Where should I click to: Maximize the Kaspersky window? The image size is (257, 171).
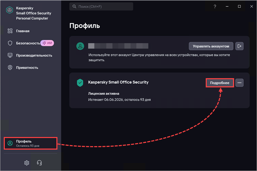click(x=239, y=6)
